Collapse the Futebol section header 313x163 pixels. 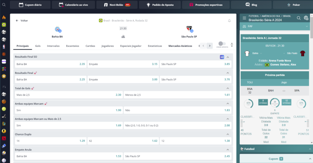310,149
